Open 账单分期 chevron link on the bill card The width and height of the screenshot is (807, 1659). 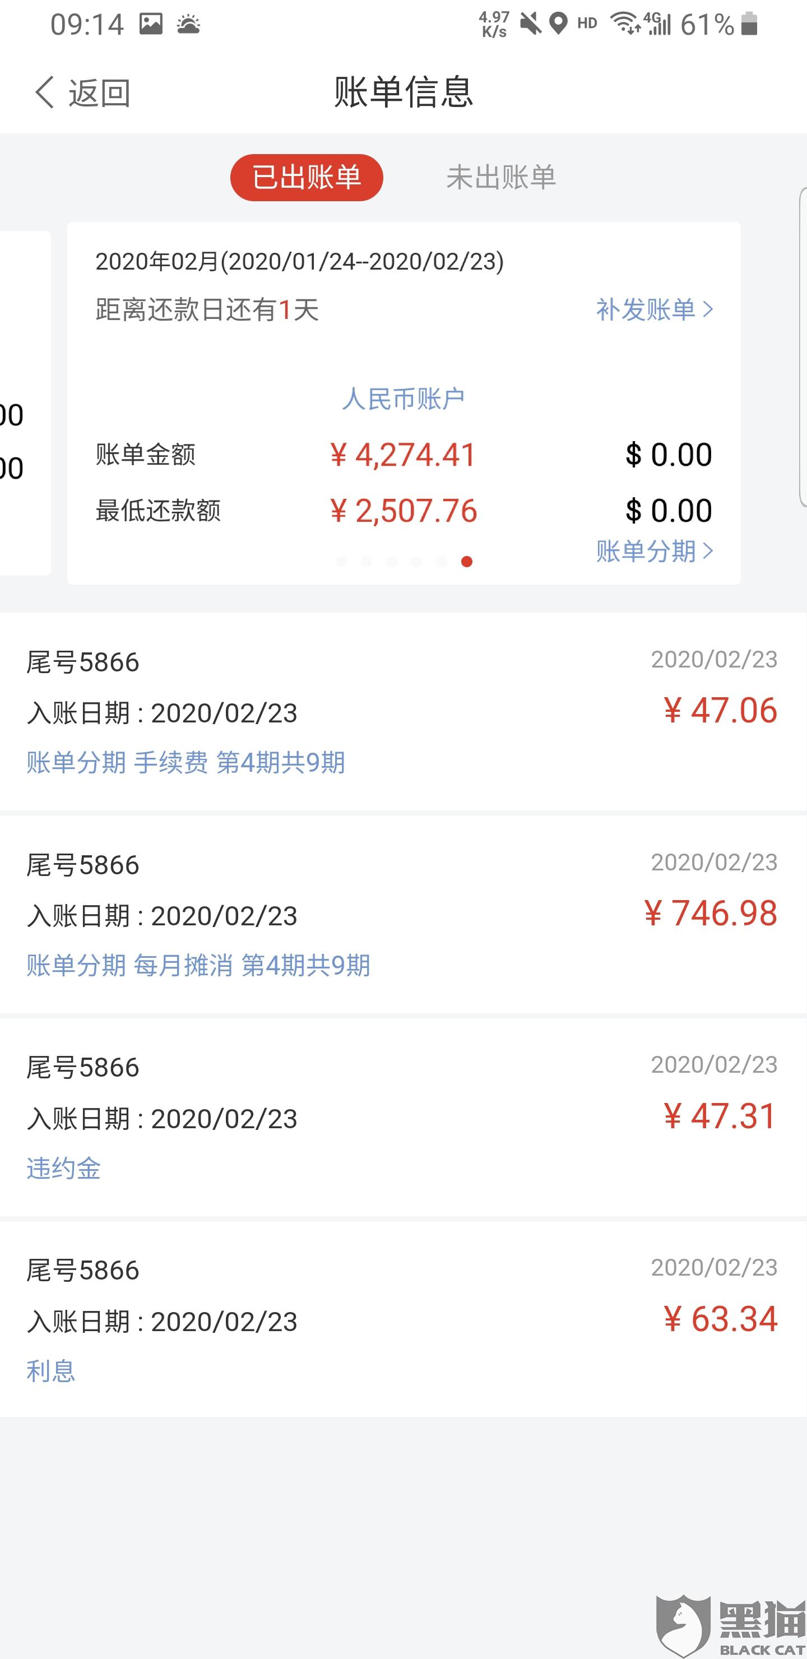click(x=655, y=552)
